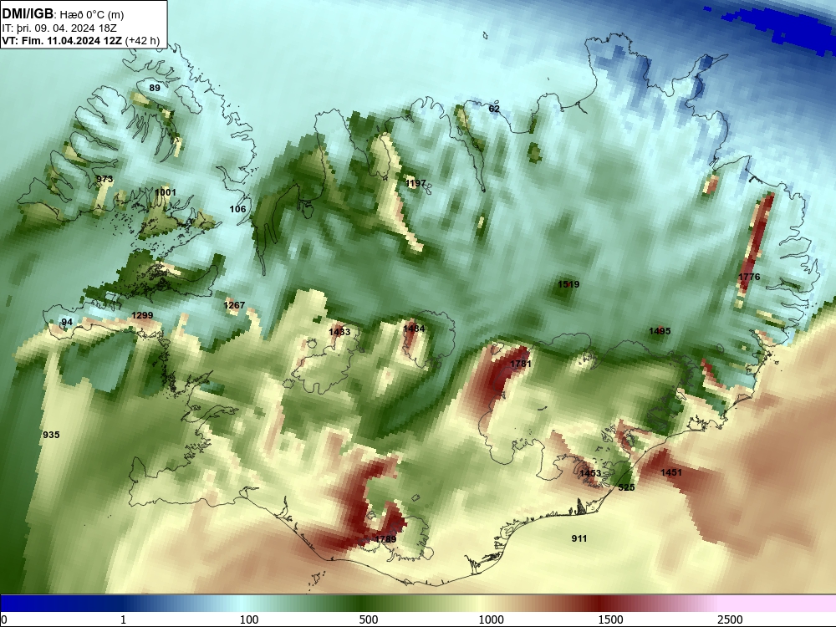The image size is (836, 627).
Task: Click the map value 94
Action: (x=67, y=322)
